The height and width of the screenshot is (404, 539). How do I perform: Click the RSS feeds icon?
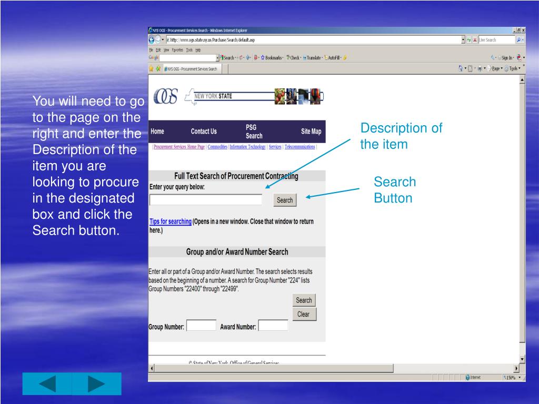tap(470, 68)
